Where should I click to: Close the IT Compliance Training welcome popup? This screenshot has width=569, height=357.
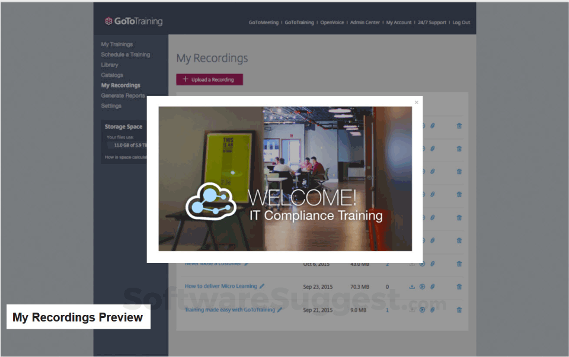point(417,102)
